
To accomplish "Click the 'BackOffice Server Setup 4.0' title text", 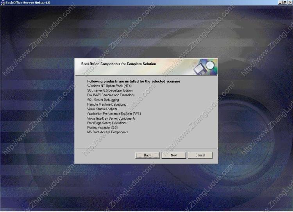I will click(x=28, y=3).
